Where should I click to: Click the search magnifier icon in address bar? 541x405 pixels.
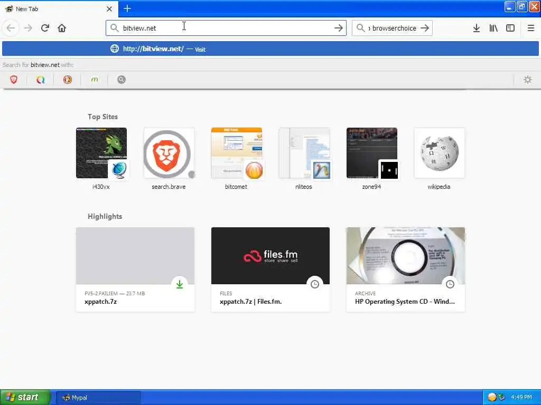tap(114, 28)
